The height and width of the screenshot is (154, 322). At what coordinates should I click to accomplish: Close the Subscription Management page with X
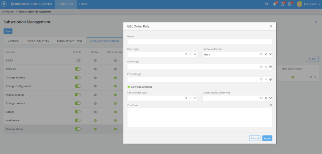[316, 22]
